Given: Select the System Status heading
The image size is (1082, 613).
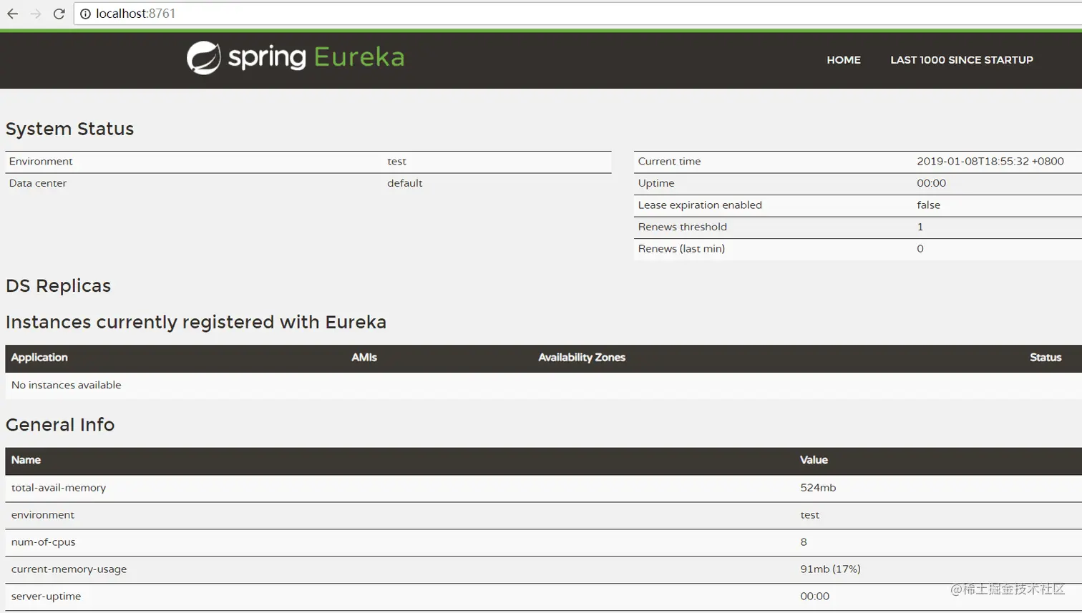Looking at the screenshot, I should tap(69, 129).
